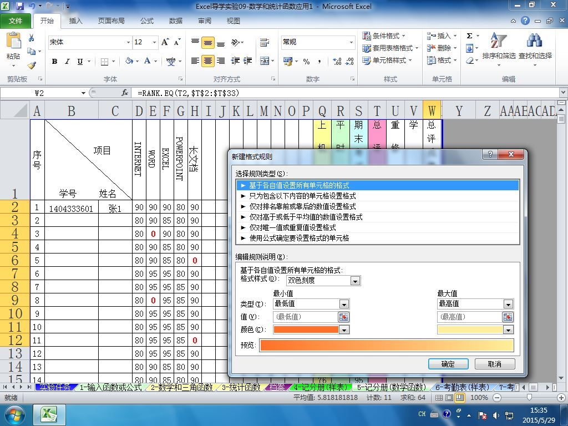
Task: Click the Paste icon in clipboard group
Action: point(13,41)
